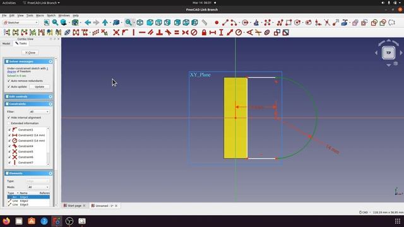Screen dimensions: 404x227
Task: Open the Elements Type dropdown
Action: [38, 181]
